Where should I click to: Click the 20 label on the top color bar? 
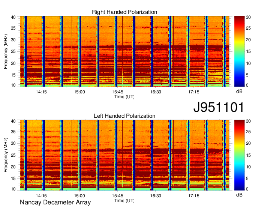click(248, 40)
